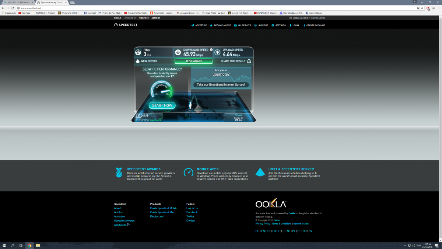The width and height of the screenshot is (442, 249).
Task: Open My Results in the header
Action: coord(243,25)
